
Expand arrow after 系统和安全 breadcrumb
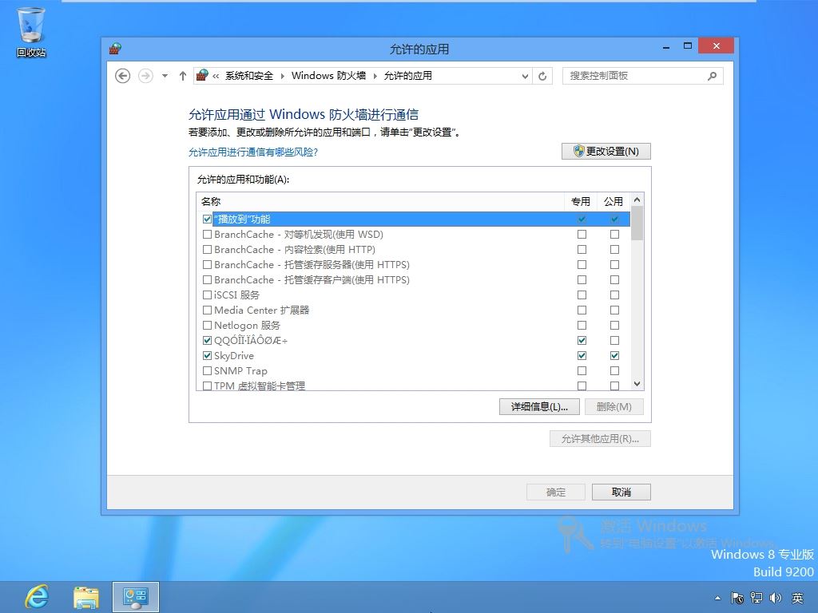tap(282, 76)
